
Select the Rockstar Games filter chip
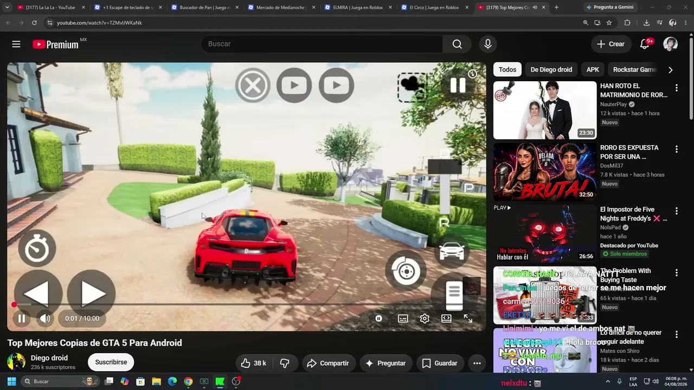point(634,69)
